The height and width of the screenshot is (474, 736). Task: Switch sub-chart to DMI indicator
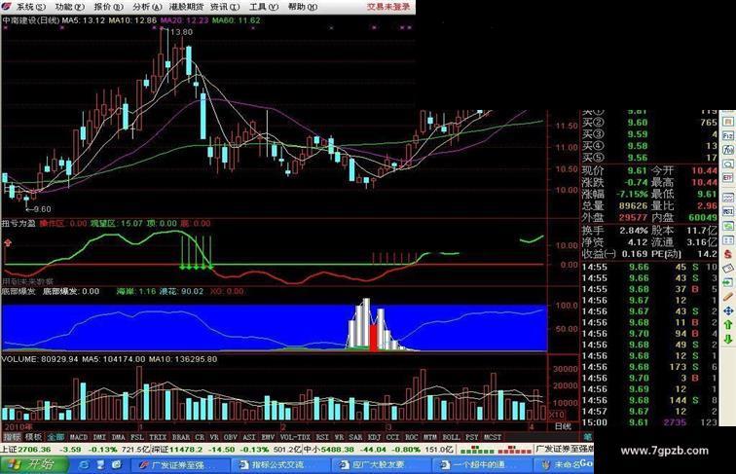[99, 437]
